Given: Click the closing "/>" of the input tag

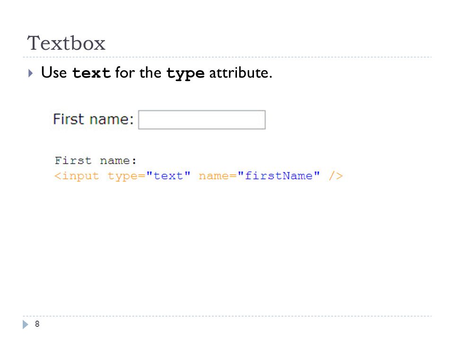Looking at the screenshot, I should pyautogui.click(x=336, y=176).
